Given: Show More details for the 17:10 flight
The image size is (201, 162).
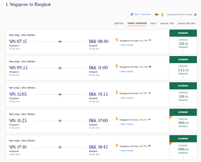Looking at the screenshot, I should pos(127,151).
